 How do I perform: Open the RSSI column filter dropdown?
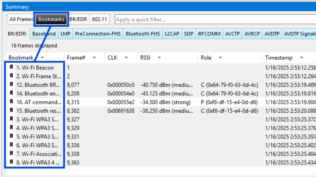pos(159,58)
